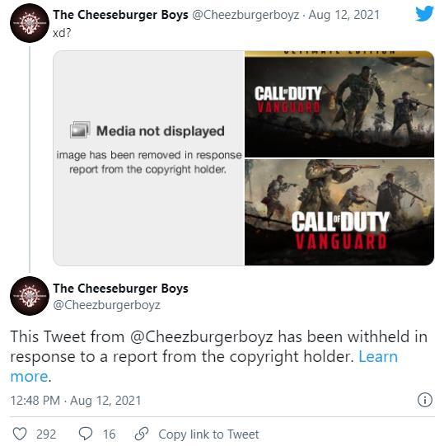Like the tweet with the heart icon
Image resolution: width=444 pixels, height=446 pixels.
click(x=20, y=434)
